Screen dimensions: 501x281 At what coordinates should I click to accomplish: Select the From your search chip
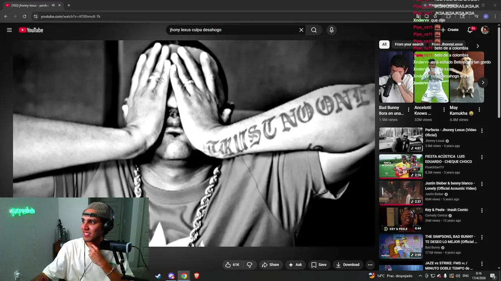point(409,44)
